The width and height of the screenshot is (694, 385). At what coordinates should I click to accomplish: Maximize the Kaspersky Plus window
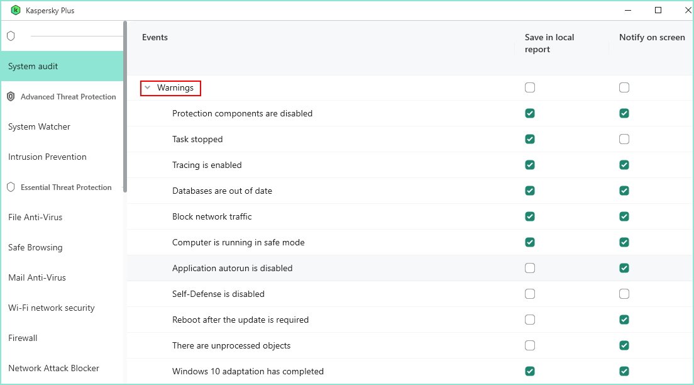click(658, 10)
